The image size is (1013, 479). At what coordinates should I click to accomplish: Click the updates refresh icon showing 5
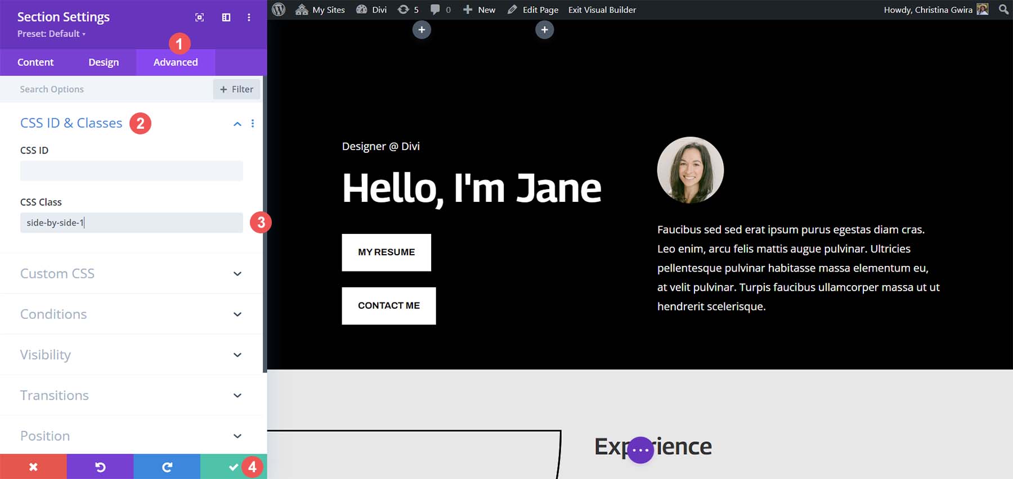[404, 10]
